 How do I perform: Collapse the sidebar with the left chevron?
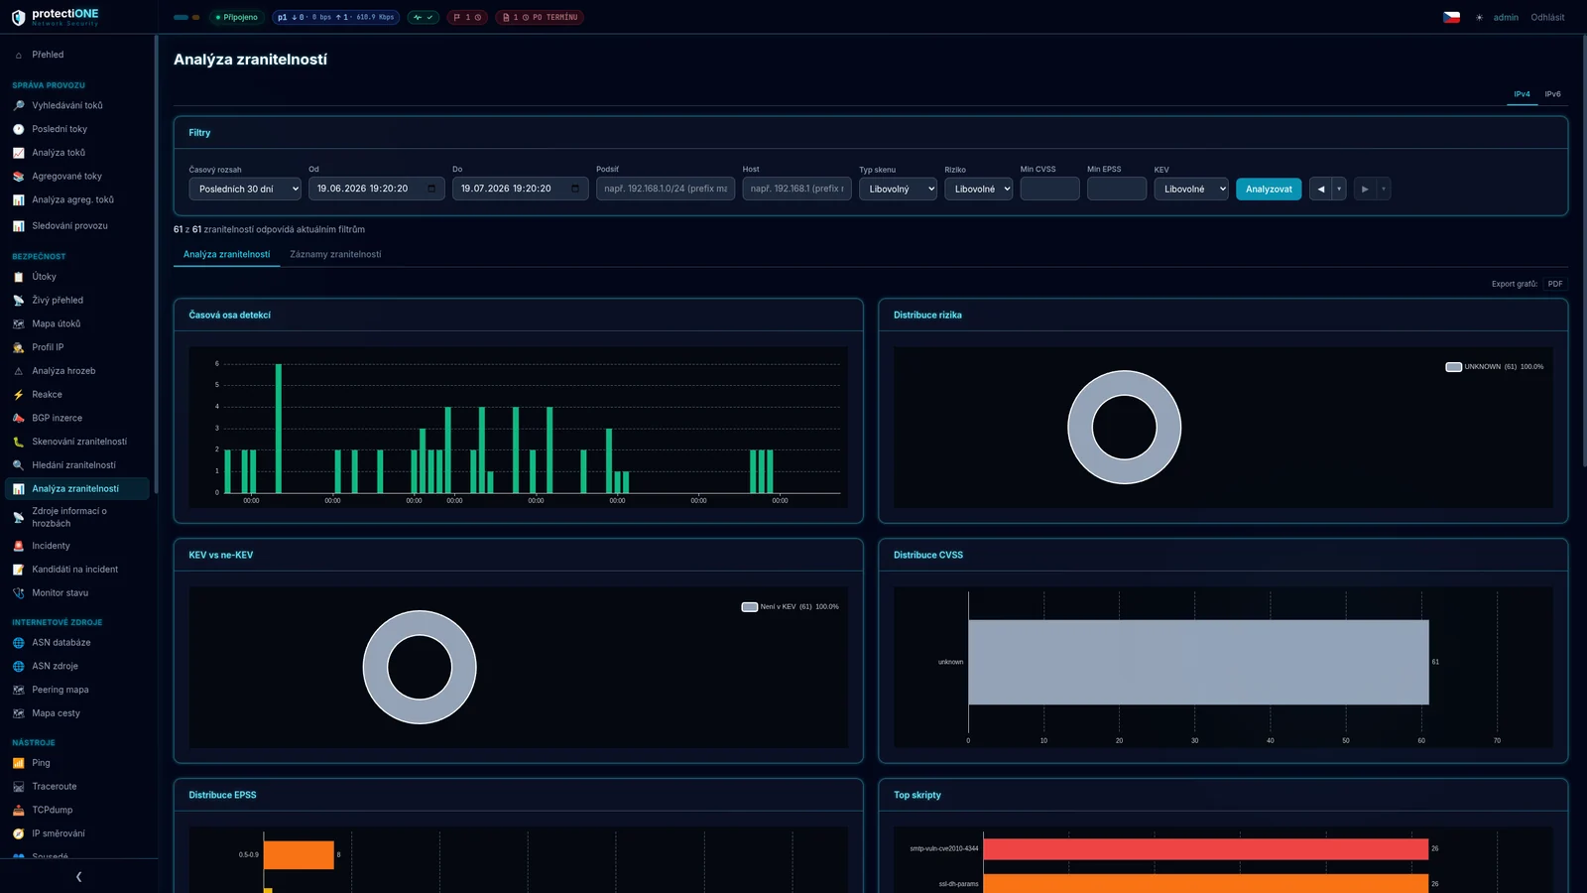pyautogui.click(x=78, y=877)
